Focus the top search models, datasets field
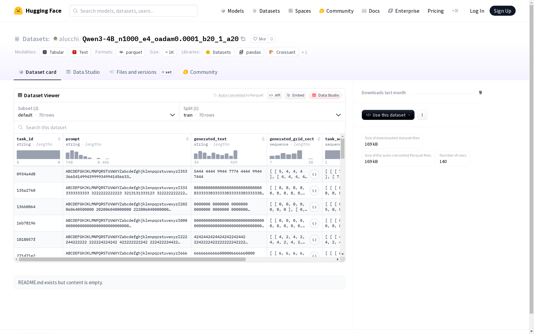534x334 pixels. tap(133, 11)
